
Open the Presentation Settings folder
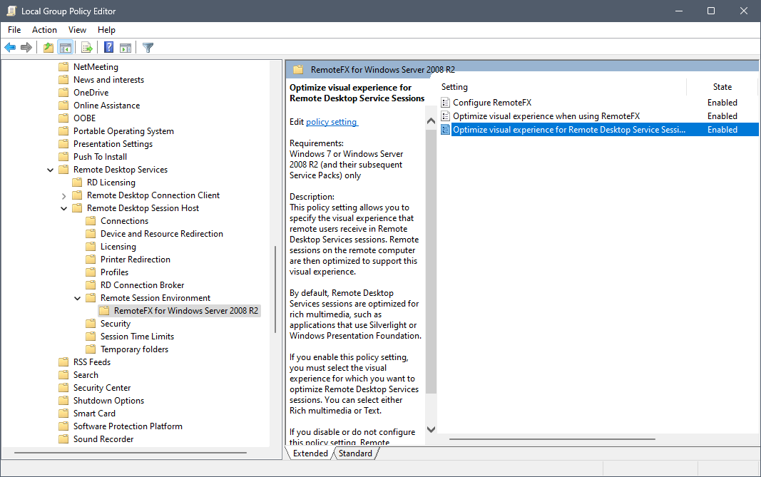tap(113, 144)
